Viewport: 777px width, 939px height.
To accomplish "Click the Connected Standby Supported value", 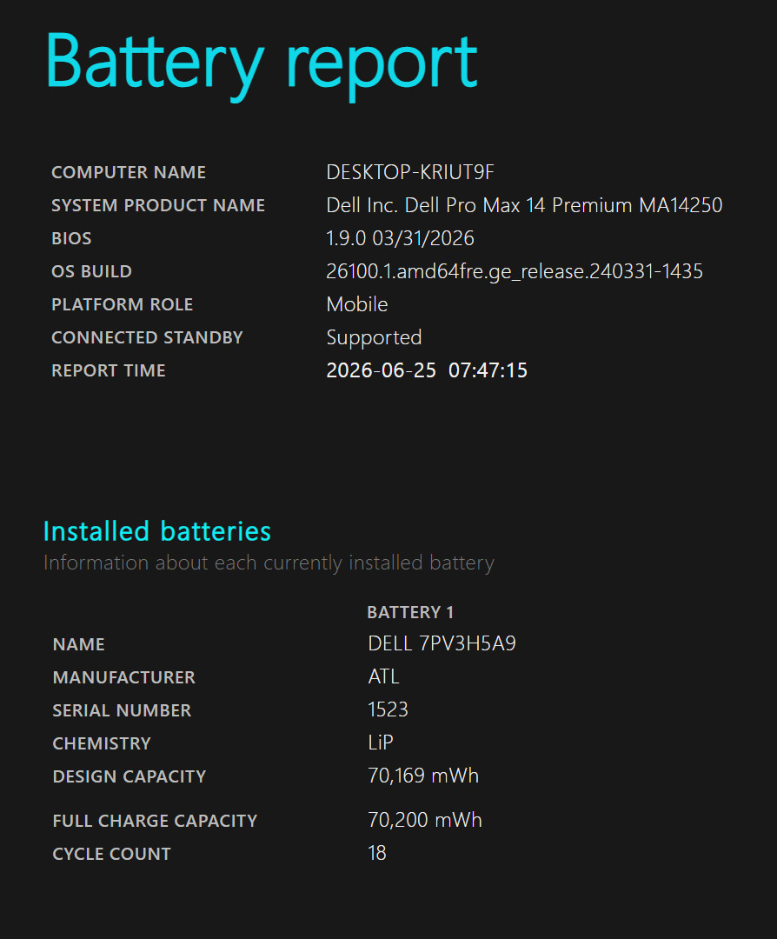I will click(374, 337).
